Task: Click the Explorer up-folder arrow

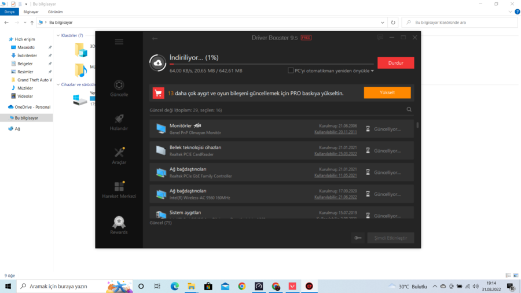Action: pyautogui.click(x=32, y=23)
